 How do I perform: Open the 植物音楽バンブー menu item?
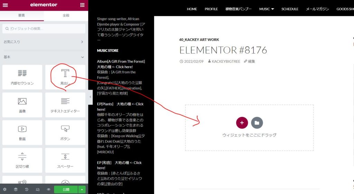pos(239,9)
